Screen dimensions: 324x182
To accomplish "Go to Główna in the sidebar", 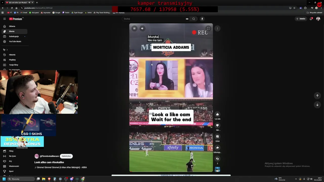I will coord(14,26).
